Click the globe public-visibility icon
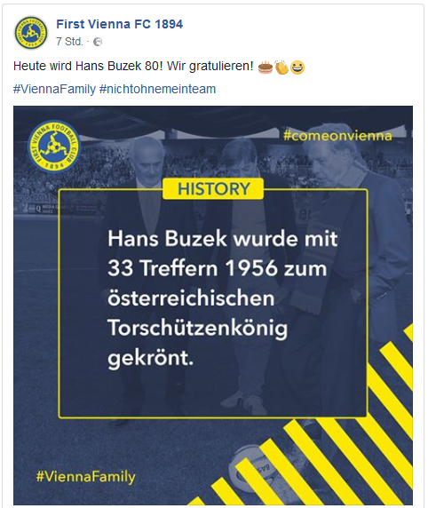 (98, 42)
